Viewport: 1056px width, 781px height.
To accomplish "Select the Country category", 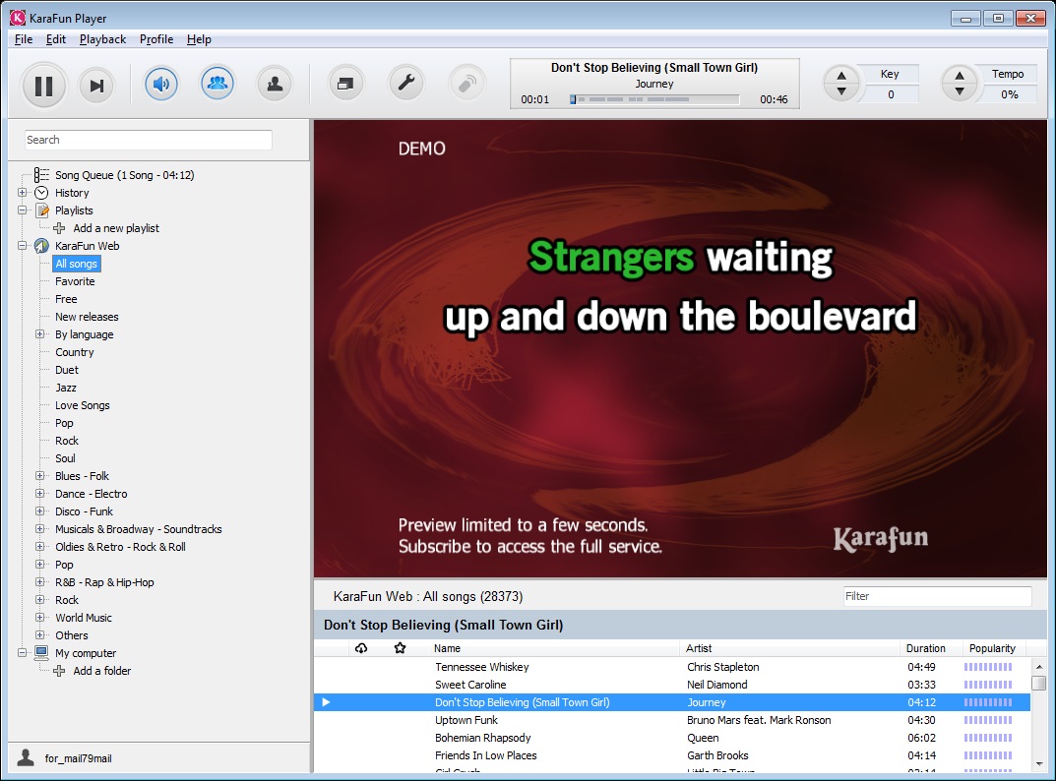I will (74, 352).
